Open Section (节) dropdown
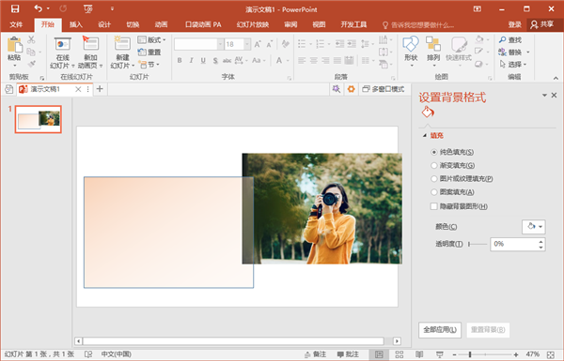Viewport: 564px width, 361px height. pyautogui.click(x=149, y=65)
